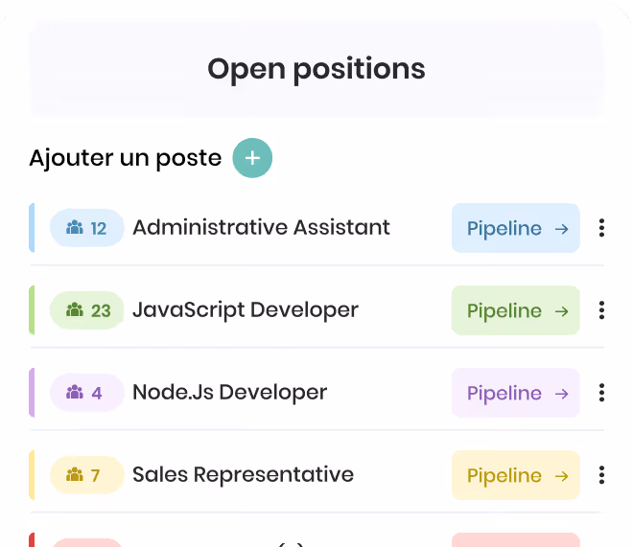Click the partially visible red Pipeline button
Screen dimensions: 633x547
516,539
